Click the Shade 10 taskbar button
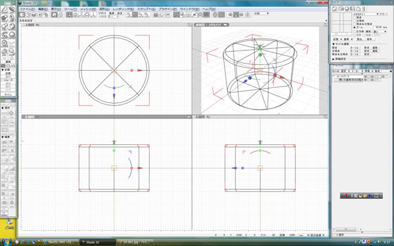 [98, 242]
